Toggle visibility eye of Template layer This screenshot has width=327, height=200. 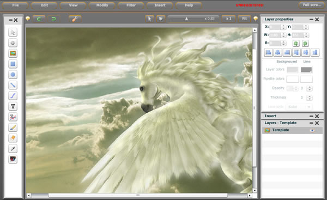click(312, 130)
